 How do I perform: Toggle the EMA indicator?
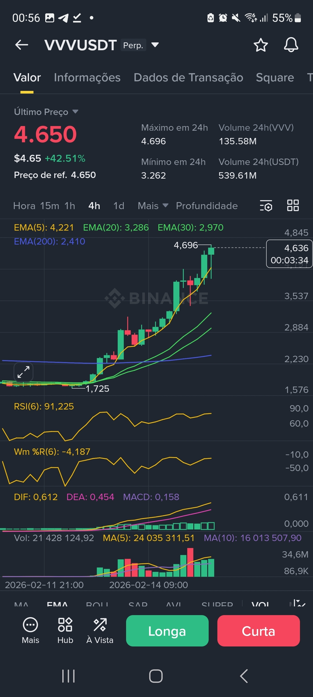(x=57, y=604)
